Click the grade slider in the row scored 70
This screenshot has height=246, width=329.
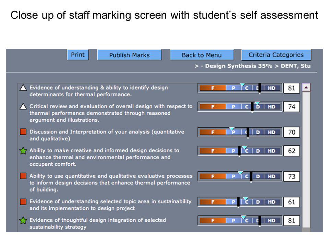240,132
